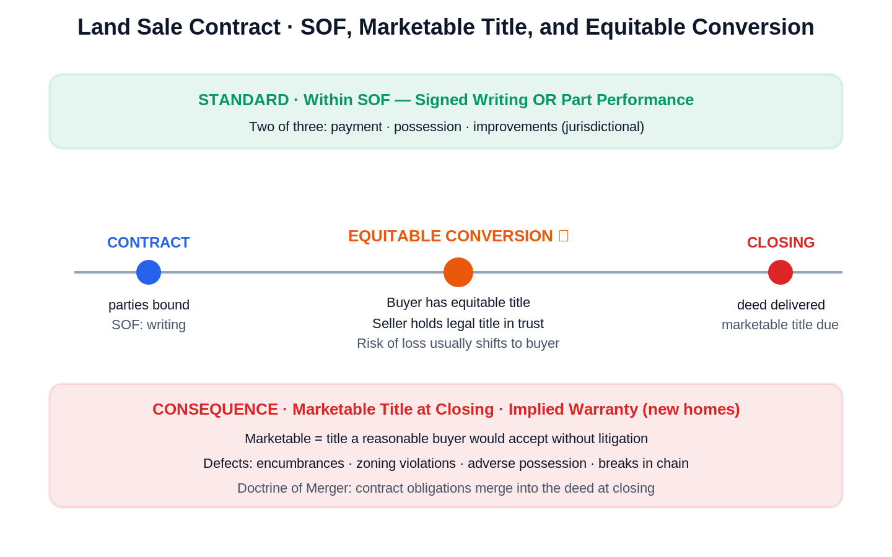Image resolution: width=892 pixels, height=557 pixels.
Task: Click the Doctrine of Merger sentence
Action: pos(446,488)
